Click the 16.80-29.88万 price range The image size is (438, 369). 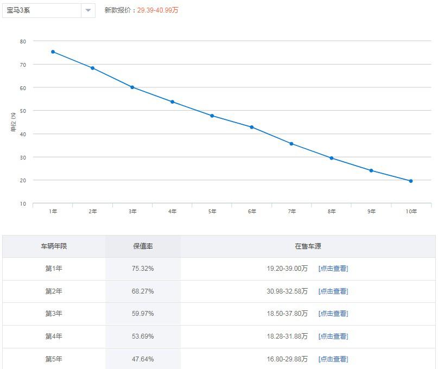tap(287, 359)
